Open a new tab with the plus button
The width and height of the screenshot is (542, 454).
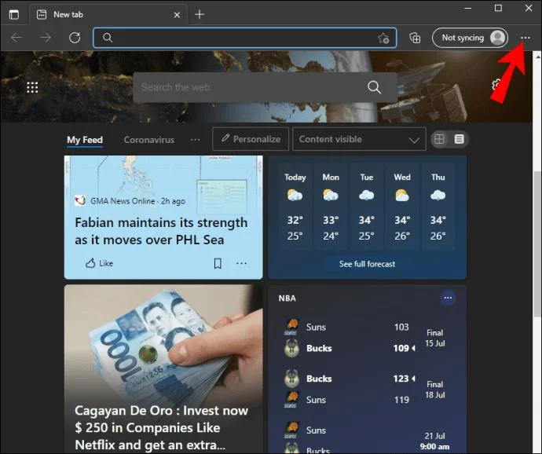point(200,14)
